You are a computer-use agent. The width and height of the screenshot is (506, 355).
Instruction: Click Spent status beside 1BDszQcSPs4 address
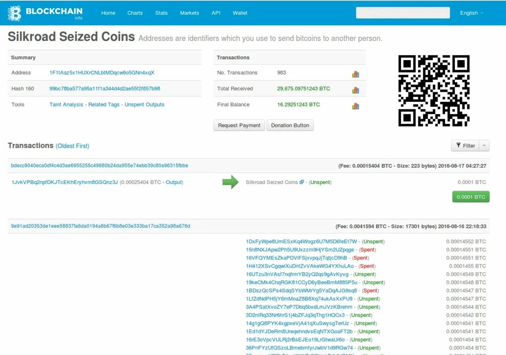coord(370,290)
